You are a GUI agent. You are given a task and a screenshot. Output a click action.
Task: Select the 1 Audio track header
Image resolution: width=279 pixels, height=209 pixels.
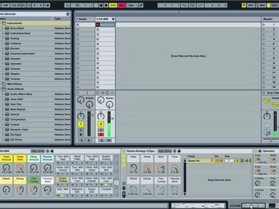pos(85,19)
